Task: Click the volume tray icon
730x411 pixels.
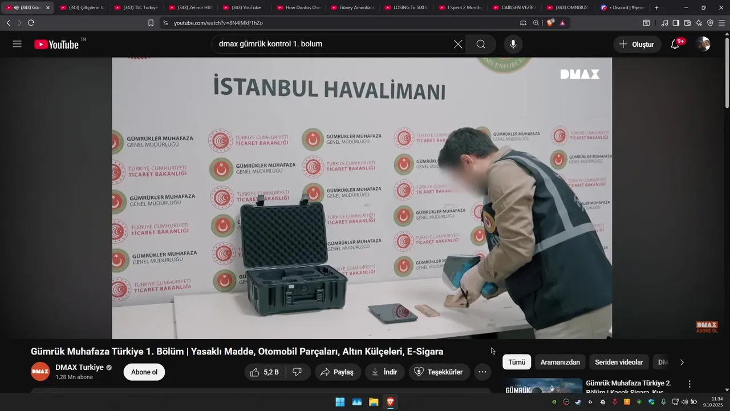Action: click(x=684, y=402)
